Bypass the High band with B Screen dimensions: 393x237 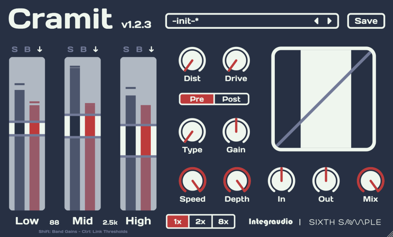coord(139,50)
